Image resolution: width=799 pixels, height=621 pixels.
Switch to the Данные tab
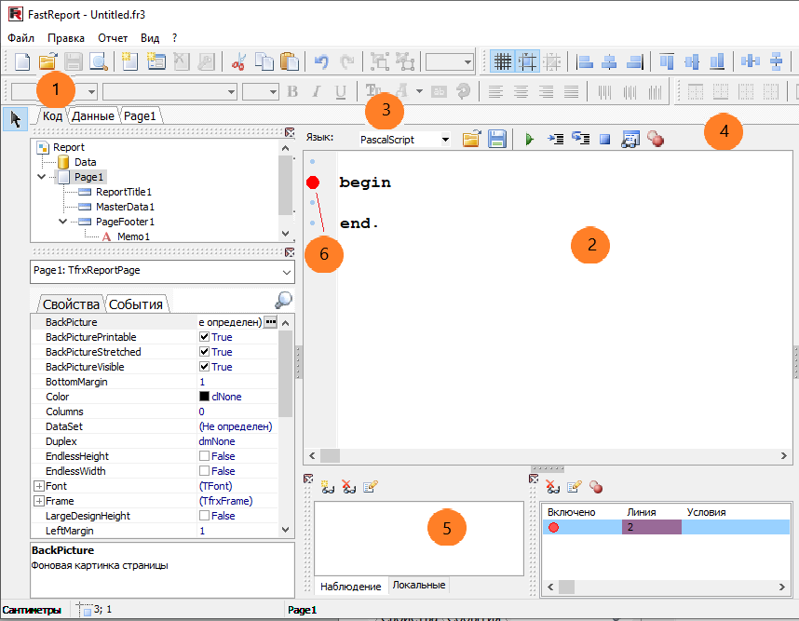[92, 116]
